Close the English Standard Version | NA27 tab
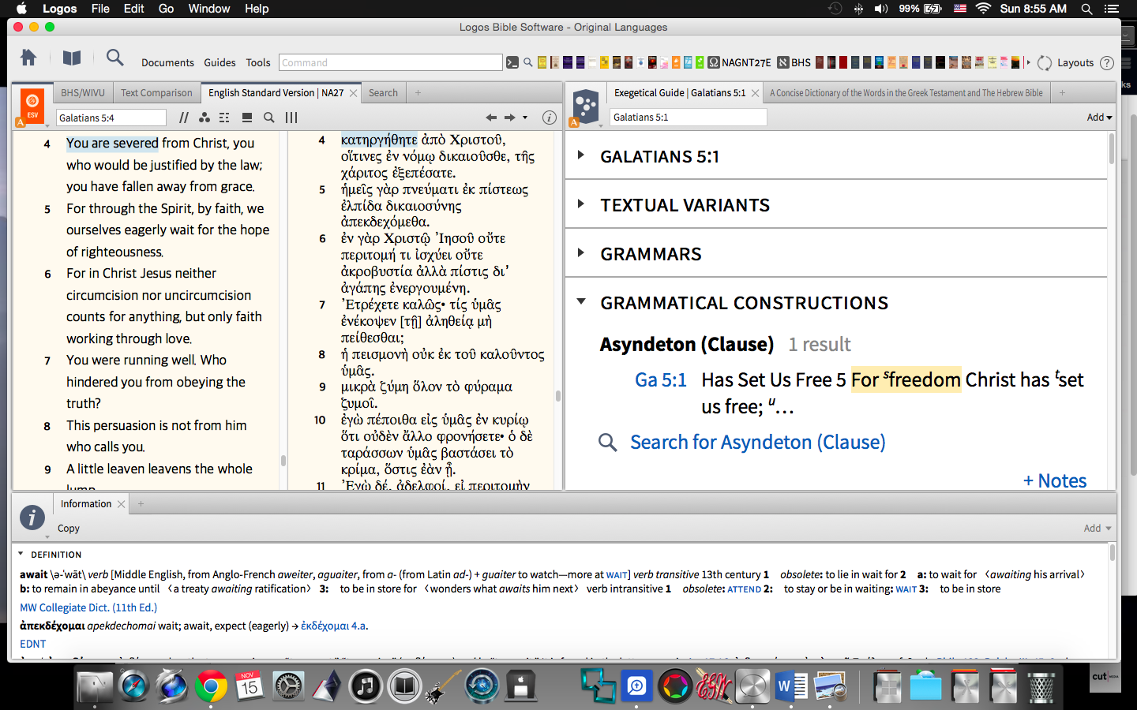Screen dimensions: 1137x710 click(x=354, y=93)
